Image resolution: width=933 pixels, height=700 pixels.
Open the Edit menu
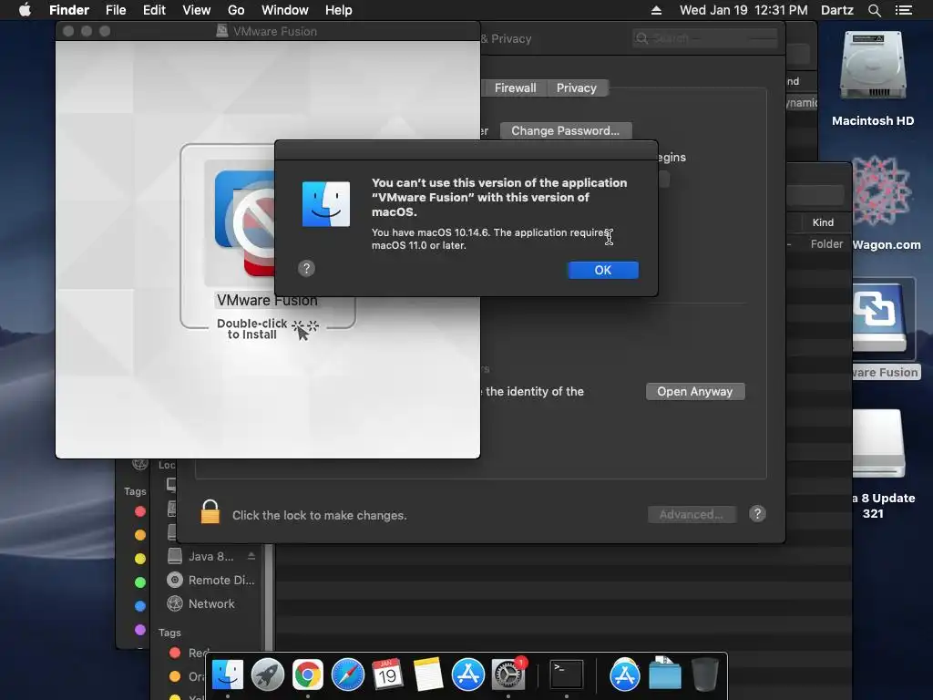154,10
